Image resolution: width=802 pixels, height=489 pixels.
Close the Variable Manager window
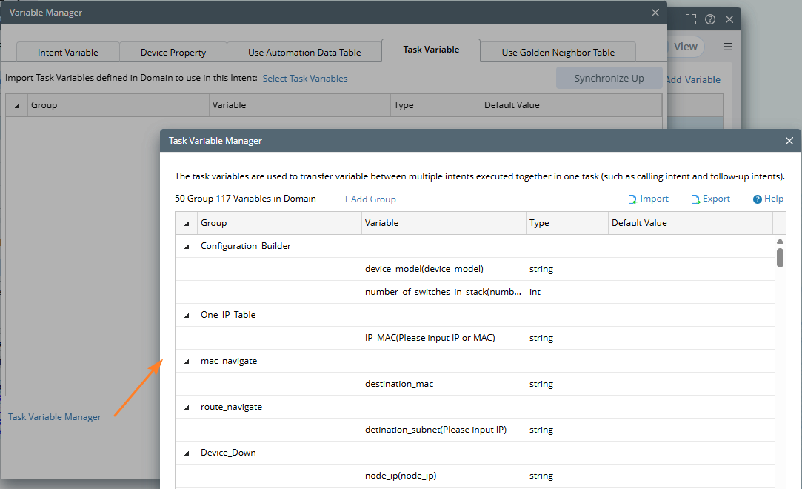tap(655, 13)
